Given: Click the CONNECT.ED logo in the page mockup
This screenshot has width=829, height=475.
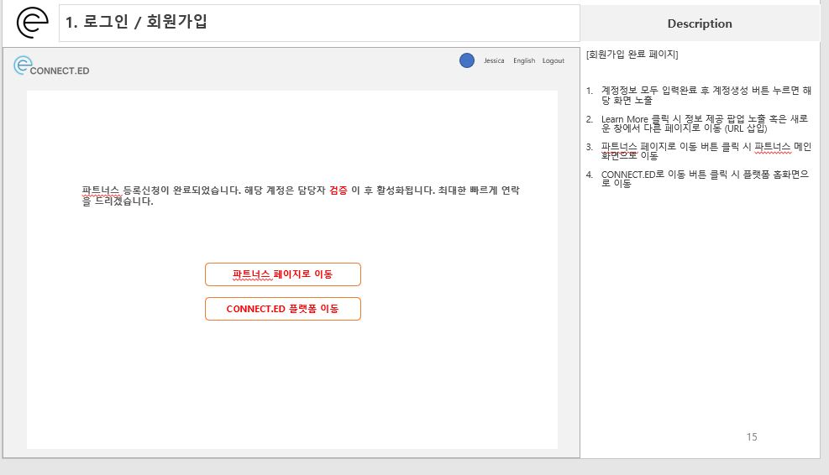Looking at the screenshot, I should [x=51, y=67].
